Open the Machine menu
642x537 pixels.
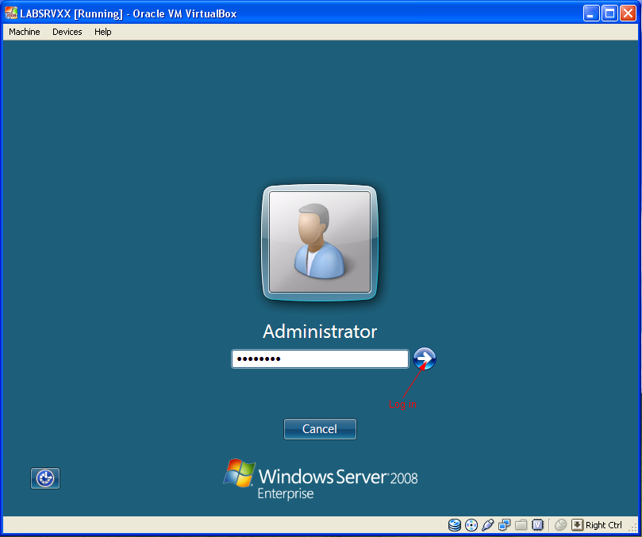25,32
